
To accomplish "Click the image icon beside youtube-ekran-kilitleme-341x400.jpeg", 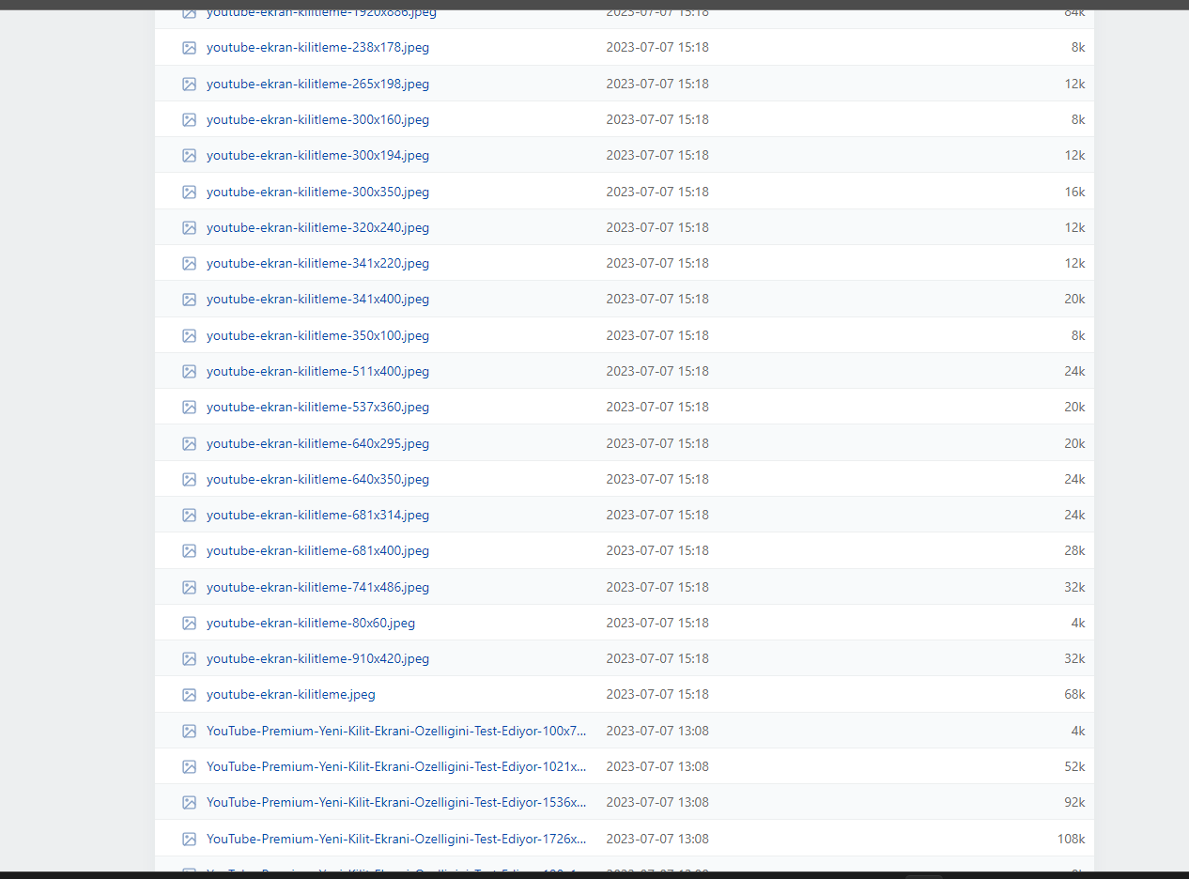I will point(189,299).
